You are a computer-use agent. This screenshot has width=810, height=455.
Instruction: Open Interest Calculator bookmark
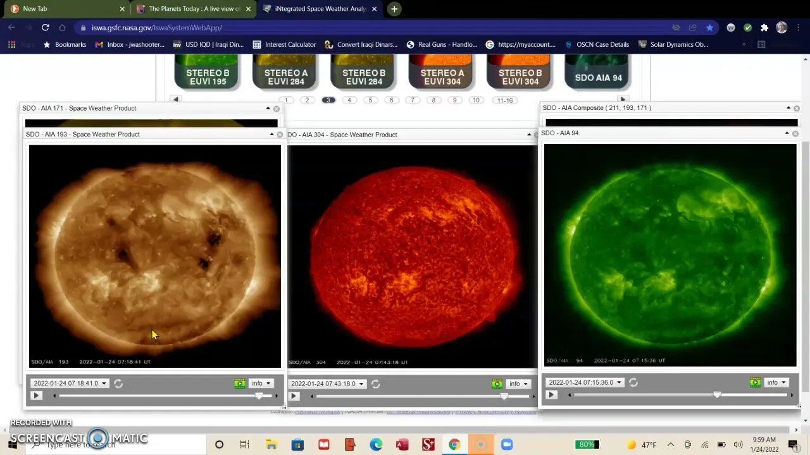pos(284,45)
